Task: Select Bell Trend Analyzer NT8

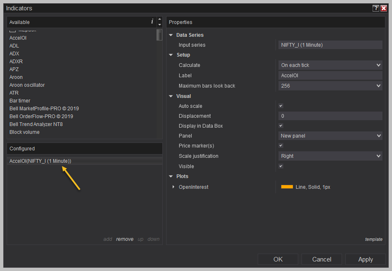Action: [x=36, y=124]
